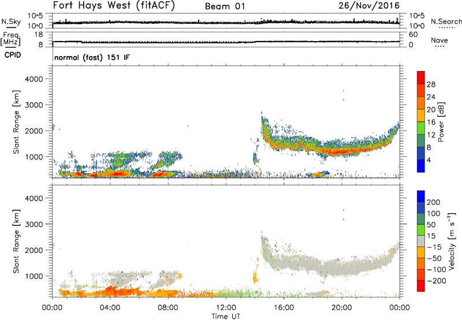The height and width of the screenshot is (320, 462).
Task: Click the '04:00' time tick label
Action: tap(110, 308)
